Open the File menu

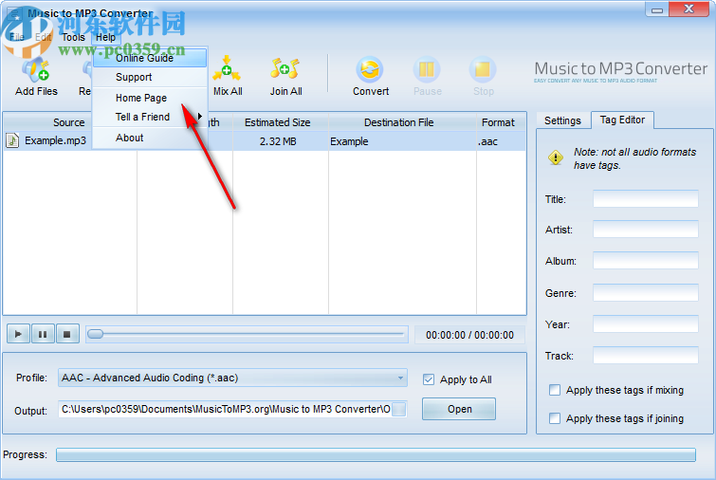tap(17, 37)
